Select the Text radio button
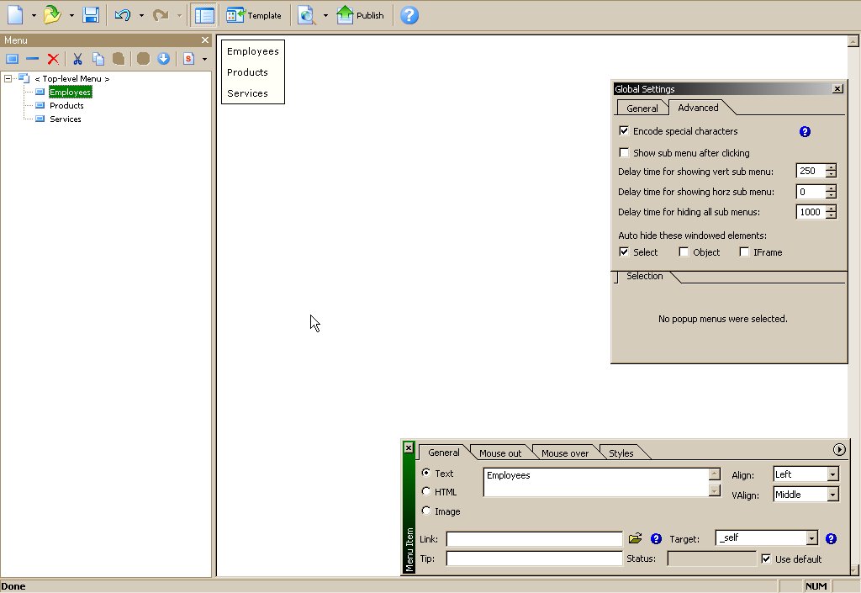861x593 pixels. [x=426, y=473]
